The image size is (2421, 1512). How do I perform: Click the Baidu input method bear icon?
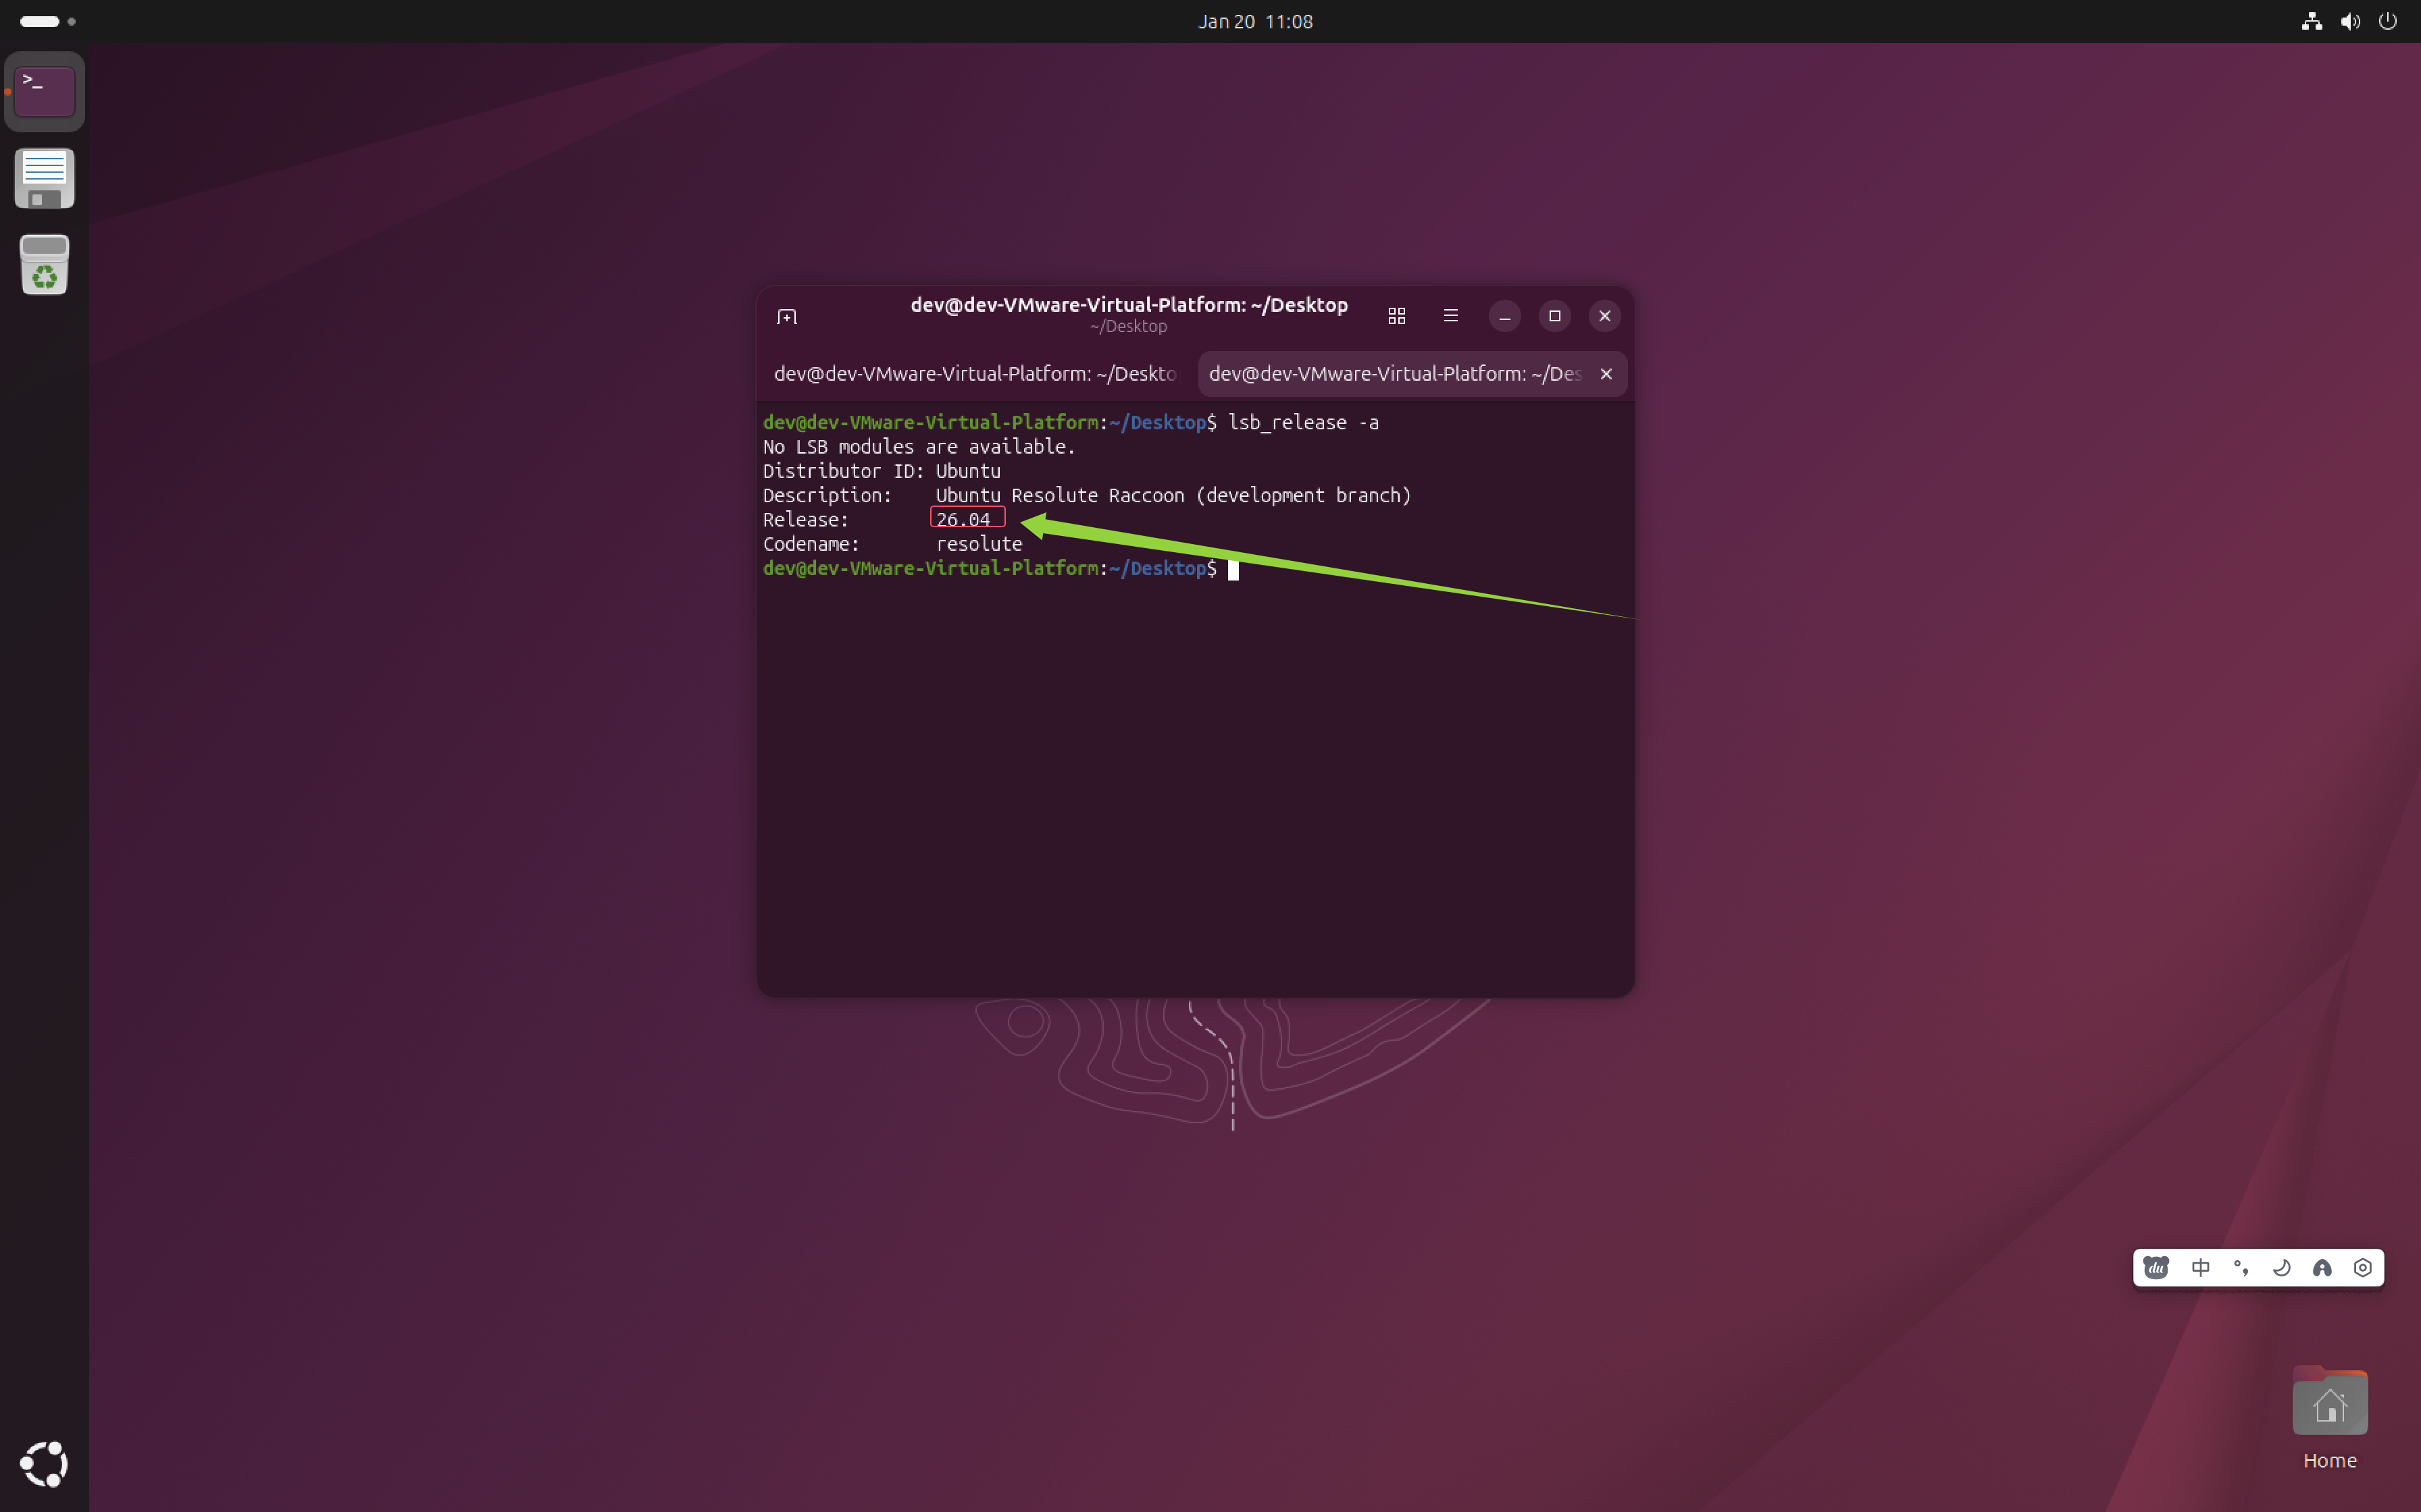[2156, 1268]
